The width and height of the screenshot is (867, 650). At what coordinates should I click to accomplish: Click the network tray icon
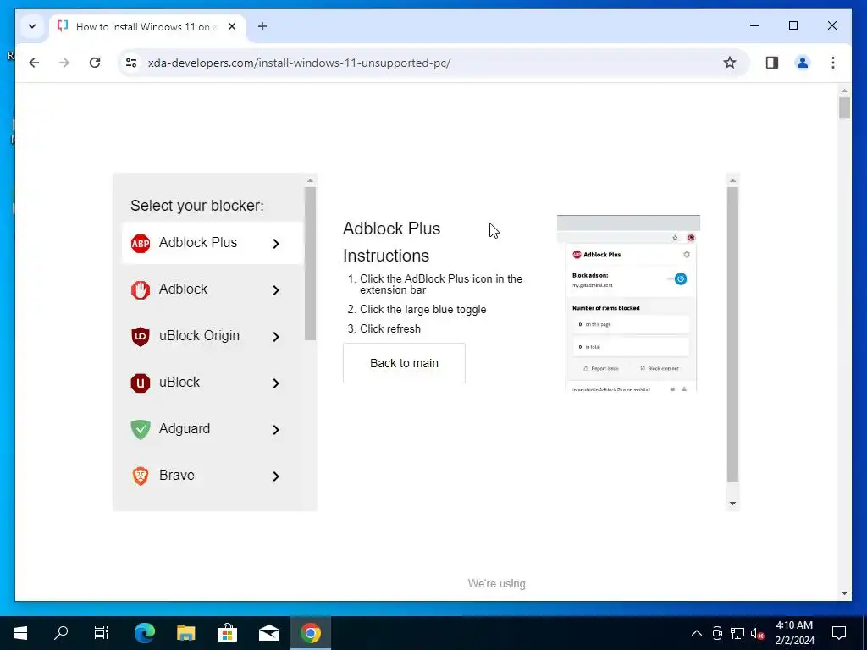(x=737, y=633)
